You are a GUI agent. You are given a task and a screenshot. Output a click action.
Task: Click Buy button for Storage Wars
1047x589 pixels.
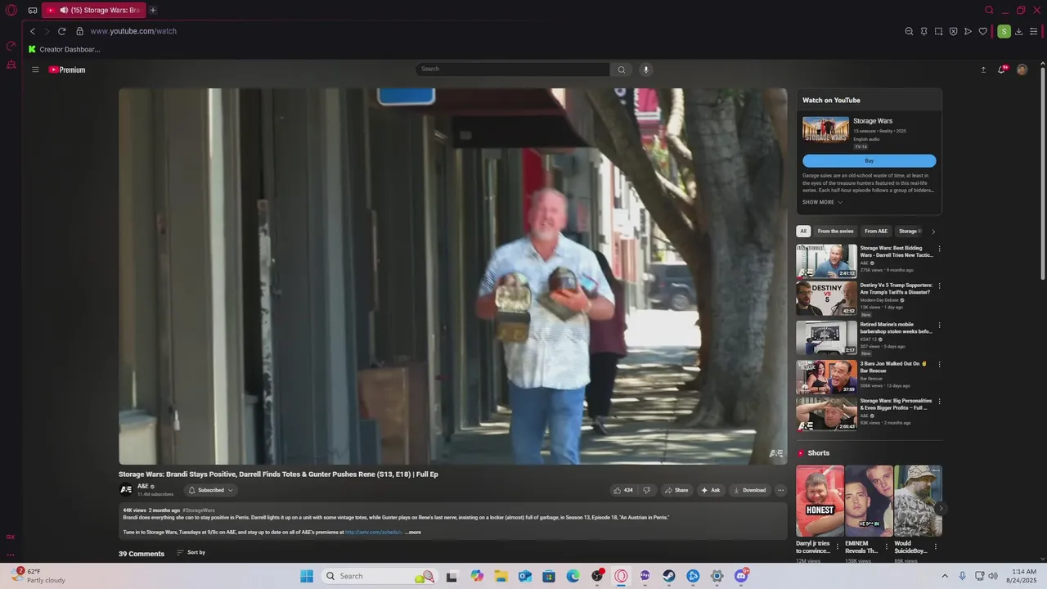coord(869,161)
